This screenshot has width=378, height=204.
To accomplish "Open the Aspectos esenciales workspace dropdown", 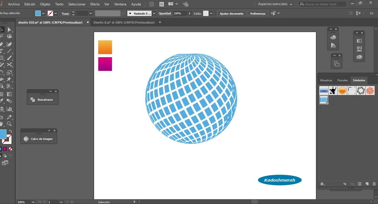I will tap(275, 4).
